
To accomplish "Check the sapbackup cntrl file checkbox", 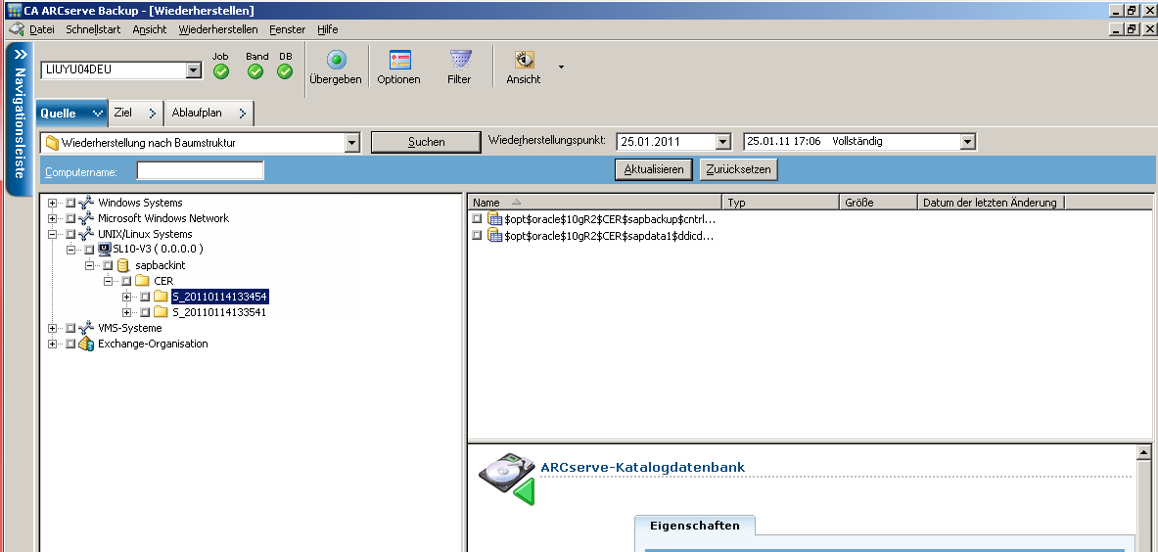I will pos(477,218).
